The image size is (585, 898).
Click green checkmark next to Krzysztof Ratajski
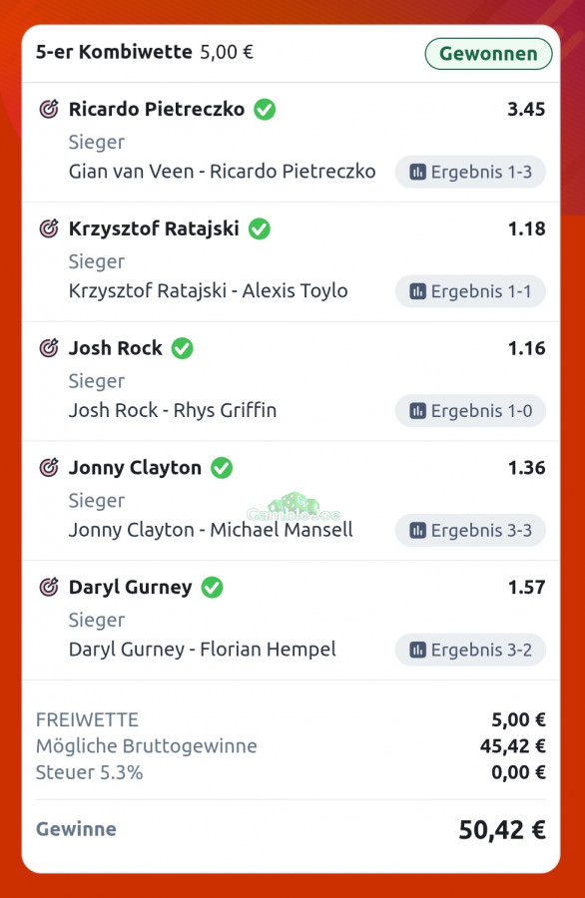(x=260, y=228)
